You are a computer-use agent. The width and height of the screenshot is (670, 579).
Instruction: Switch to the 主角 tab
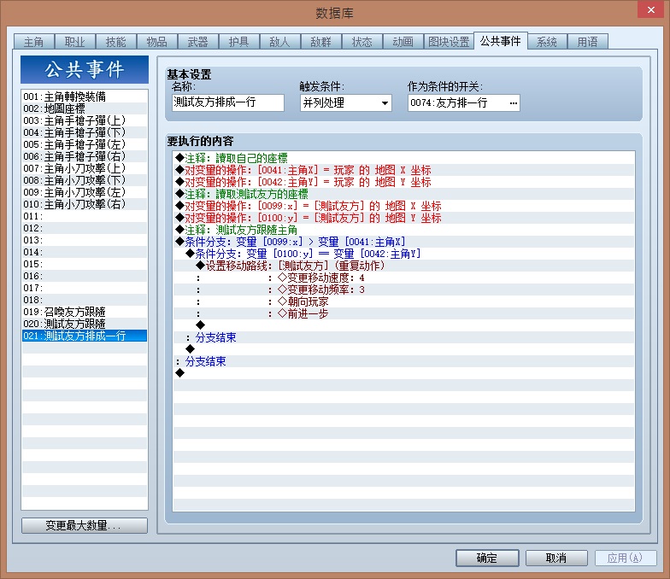[34, 42]
